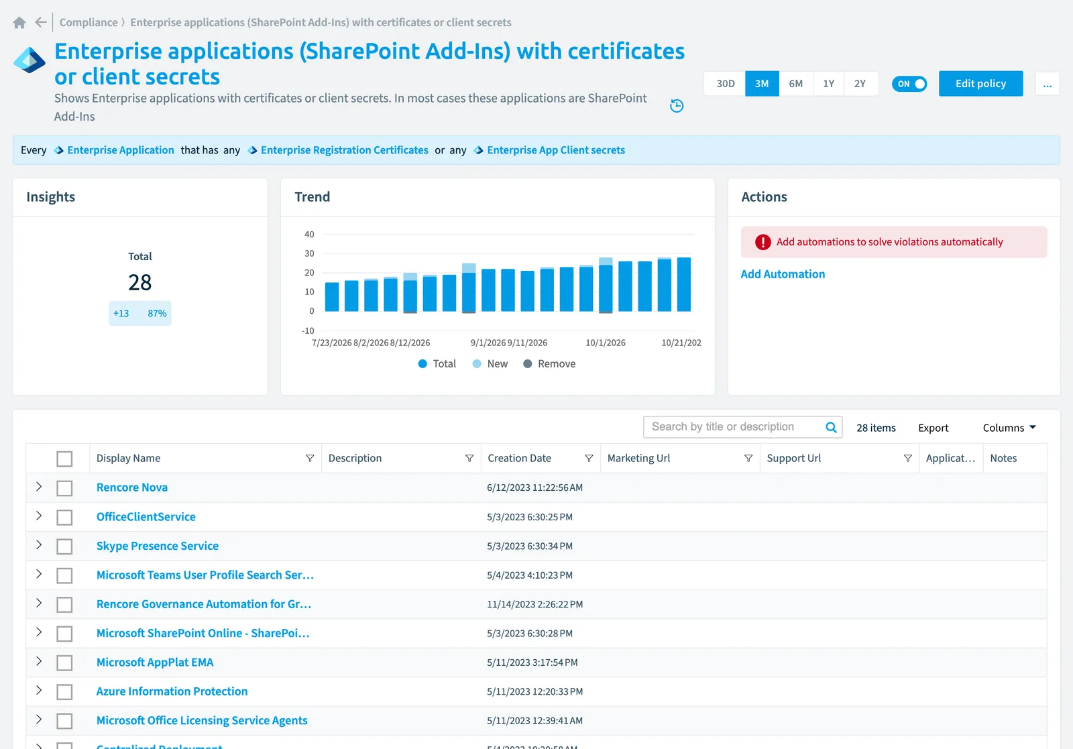Select the 3M time range

coord(762,84)
